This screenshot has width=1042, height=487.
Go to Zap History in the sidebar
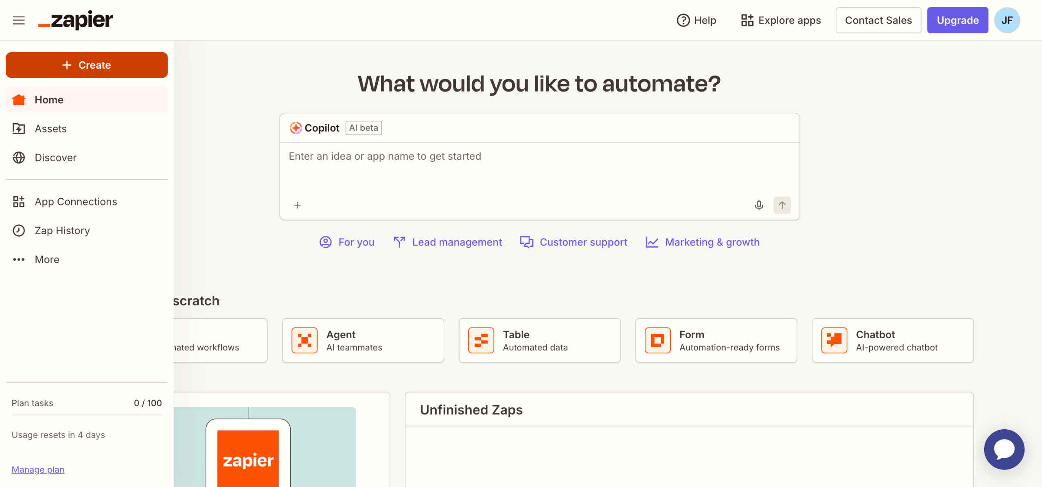[x=62, y=230]
